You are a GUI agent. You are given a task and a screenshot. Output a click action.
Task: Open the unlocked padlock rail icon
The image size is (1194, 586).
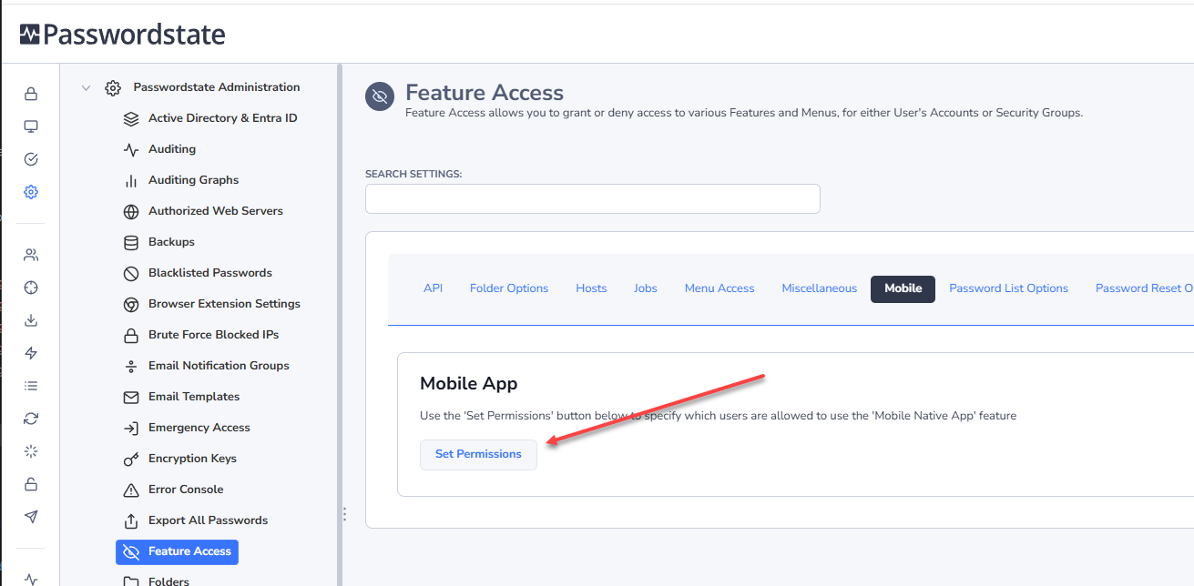(31, 484)
